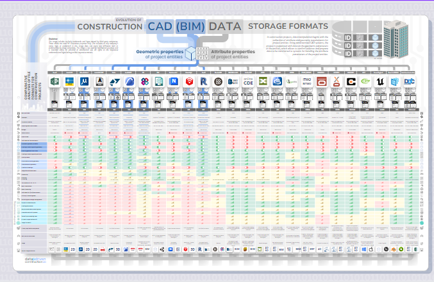Screen dimensions: 434x282
Task: Click the 'STORAGE FORMATS' heading
Action: (288, 26)
